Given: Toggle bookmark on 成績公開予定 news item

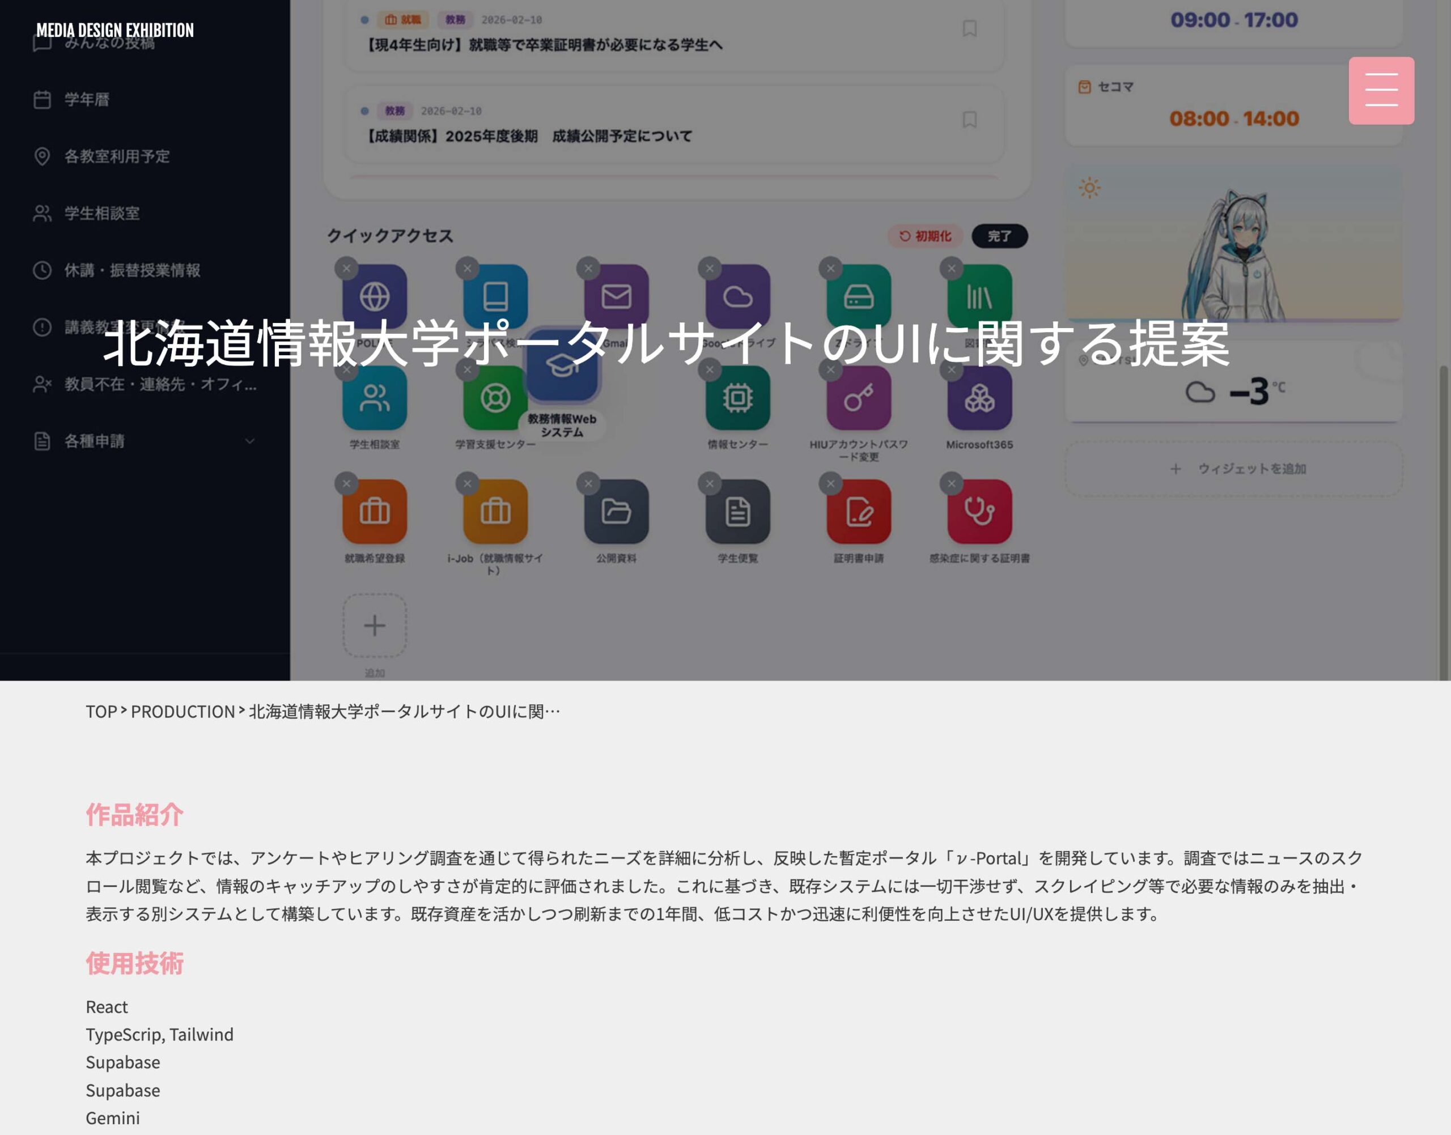Looking at the screenshot, I should coord(969,120).
